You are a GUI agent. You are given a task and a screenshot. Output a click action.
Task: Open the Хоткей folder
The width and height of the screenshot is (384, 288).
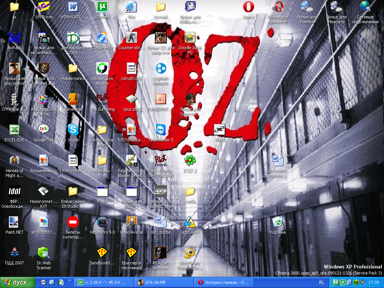(160, 10)
